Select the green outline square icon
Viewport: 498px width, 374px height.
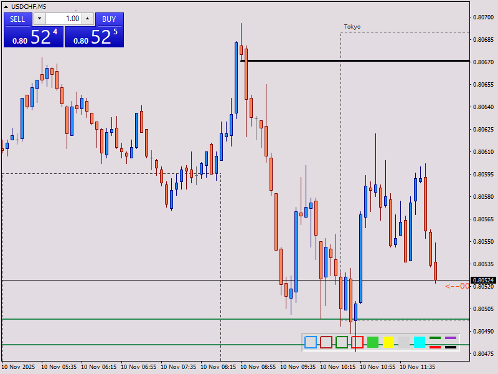click(341, 342)
